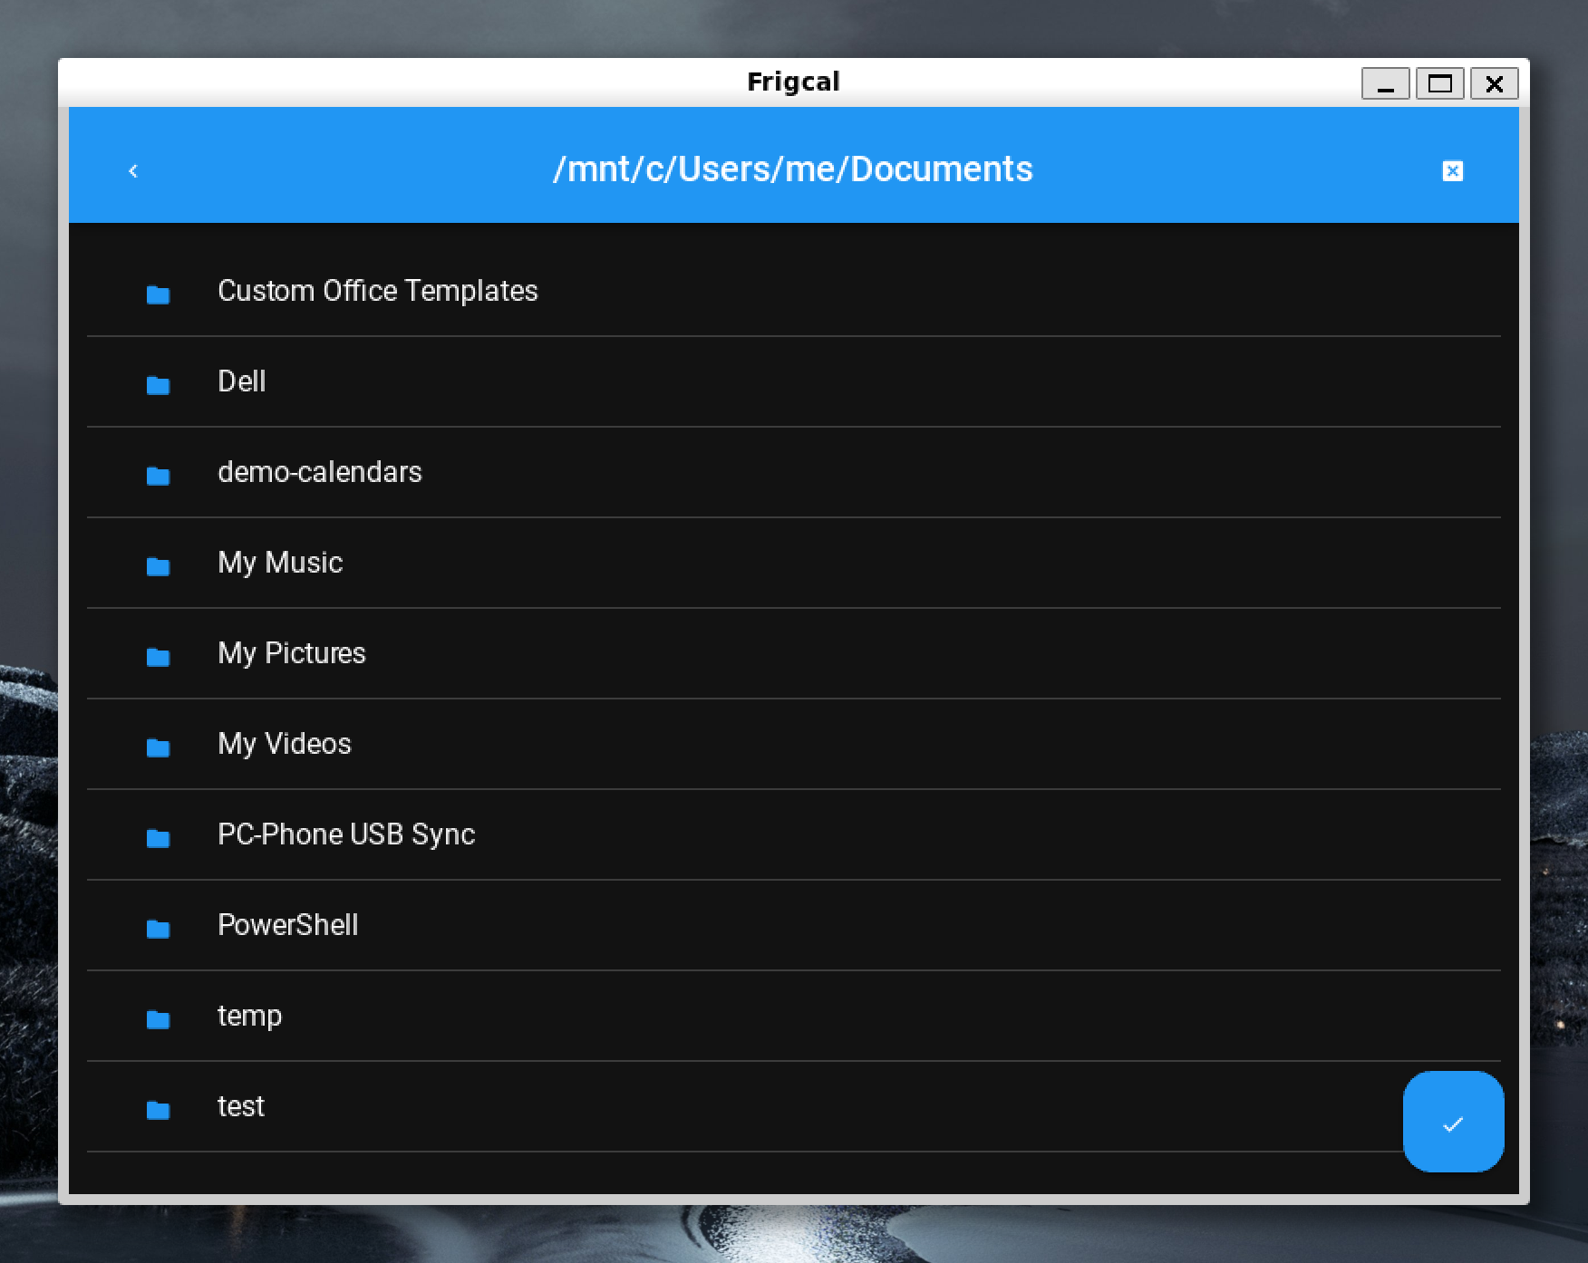1588x1263 pixels.
Task: Click the /mnt/c/Users/me/Documents path title
Action: (x=793, y=169)
